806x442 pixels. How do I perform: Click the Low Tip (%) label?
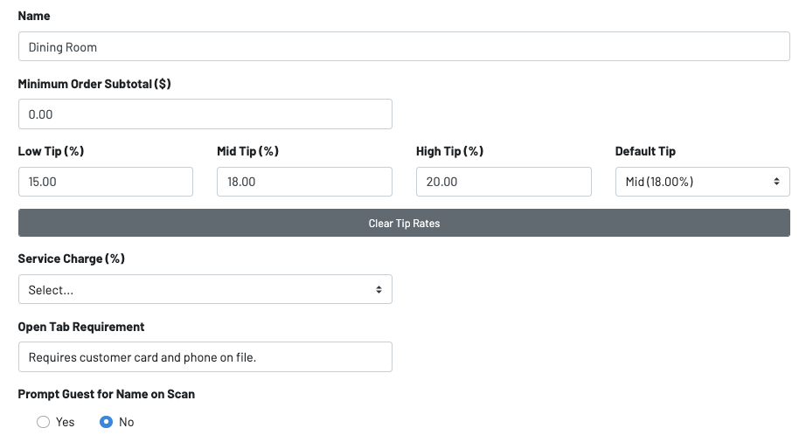click(51, 151)
